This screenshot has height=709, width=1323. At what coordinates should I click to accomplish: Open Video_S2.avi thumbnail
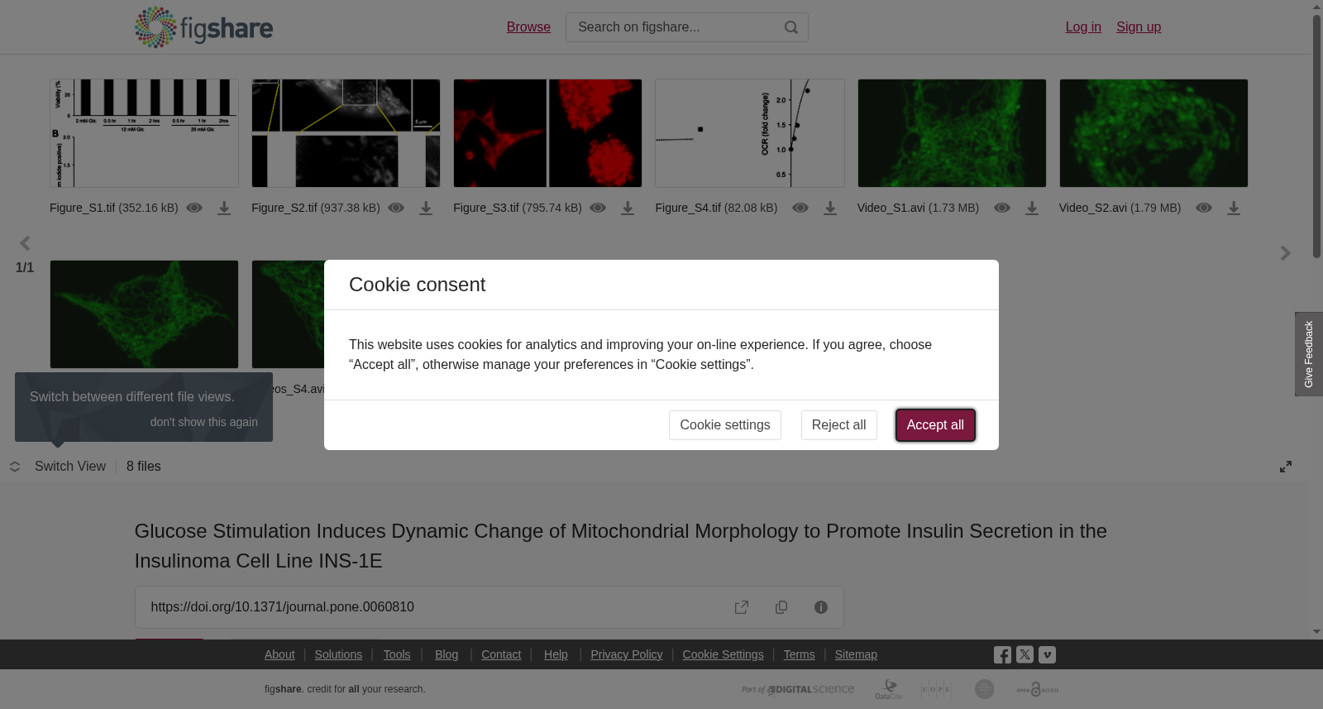coord(1153,133)
